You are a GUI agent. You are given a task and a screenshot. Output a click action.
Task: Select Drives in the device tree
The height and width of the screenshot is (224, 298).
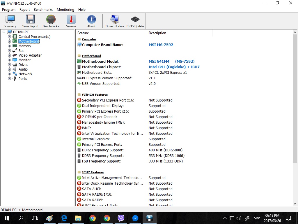click(23, 65)
